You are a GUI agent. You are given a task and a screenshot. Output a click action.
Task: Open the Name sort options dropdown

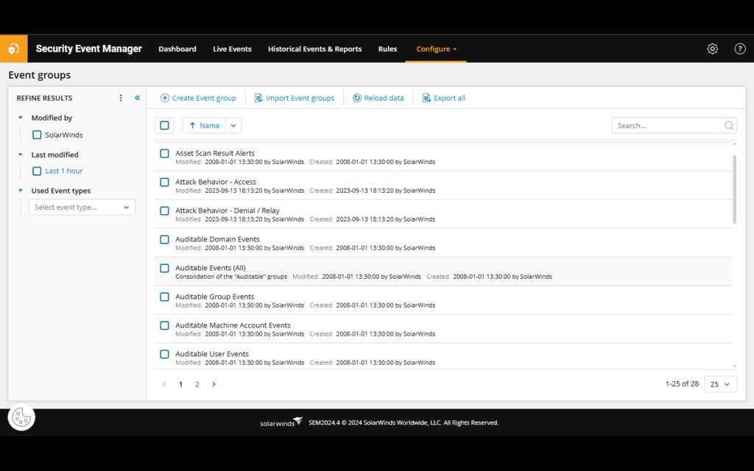(x=233, y=125)
